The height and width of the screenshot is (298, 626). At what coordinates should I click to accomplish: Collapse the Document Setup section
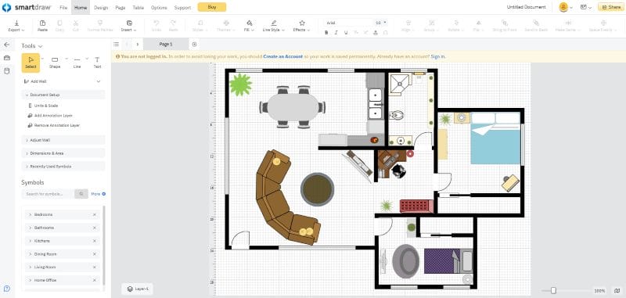point(63,95)
